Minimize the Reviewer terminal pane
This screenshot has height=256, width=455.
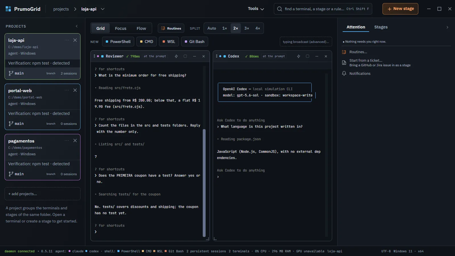(195, 56)
